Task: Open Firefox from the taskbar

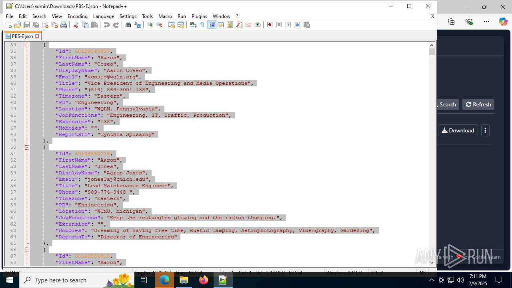Action: click(x=204, y=280)
